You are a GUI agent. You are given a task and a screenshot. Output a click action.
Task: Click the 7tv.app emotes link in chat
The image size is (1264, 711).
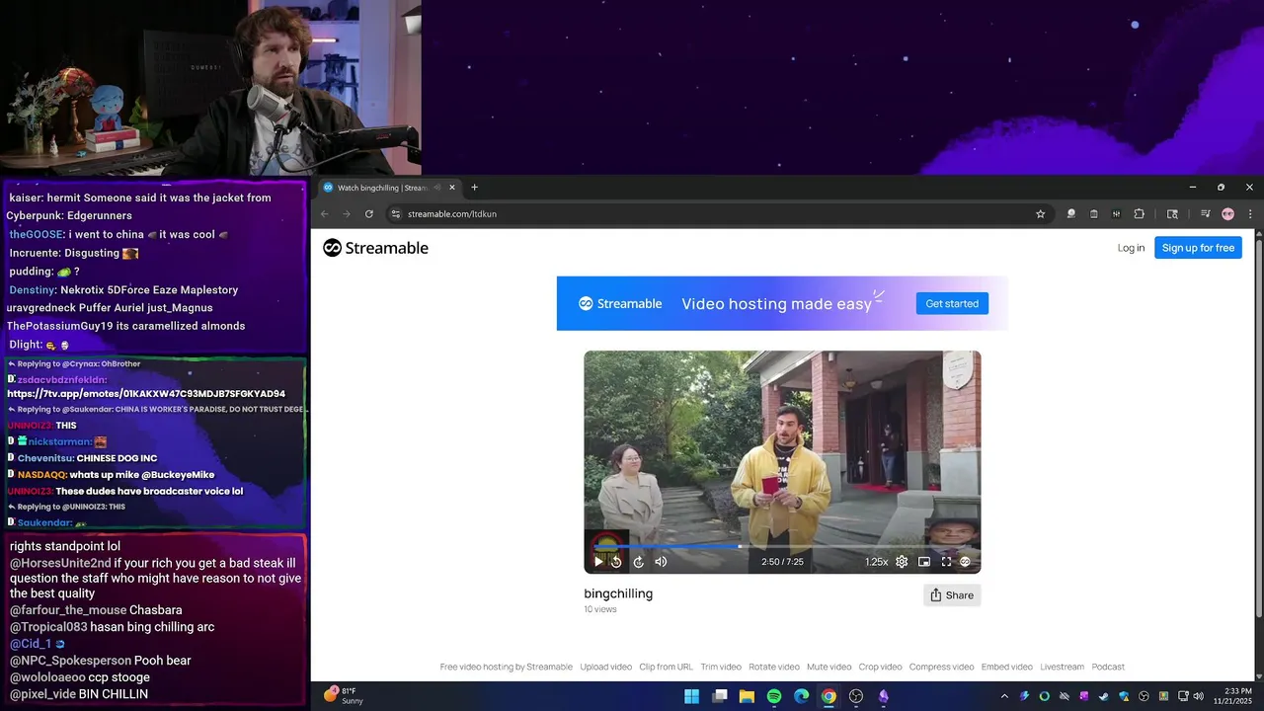tap(146, 393)
